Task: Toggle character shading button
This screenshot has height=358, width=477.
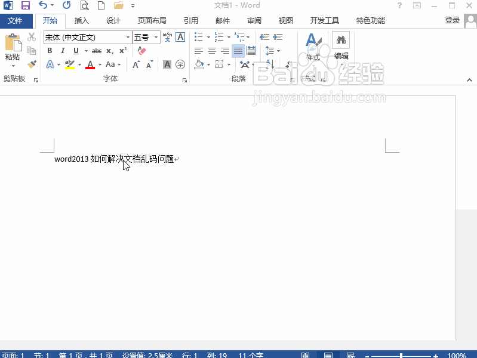Action: (167, 64)
